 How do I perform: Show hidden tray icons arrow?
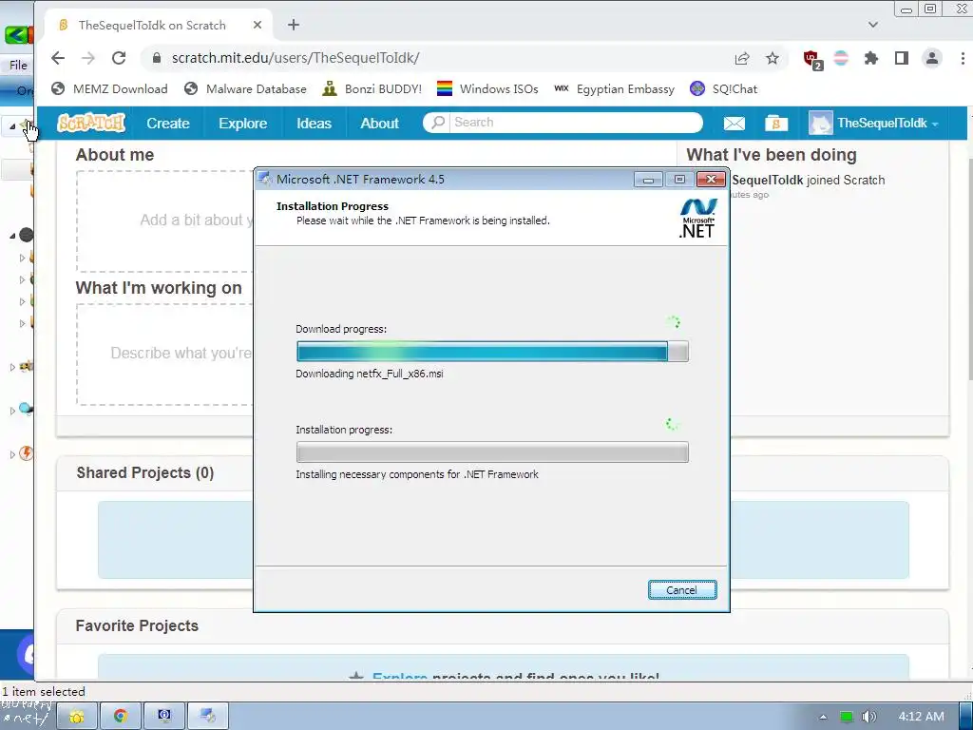point(823,717)
